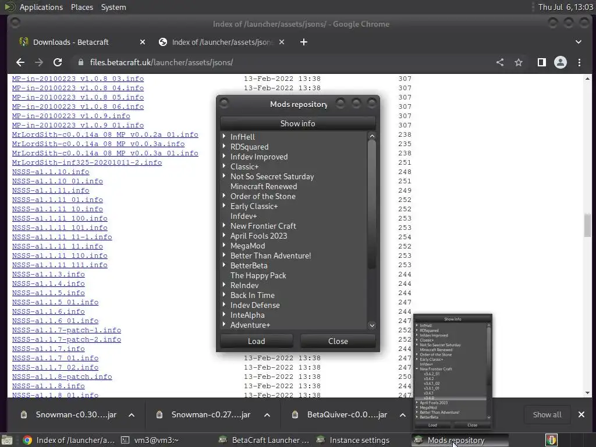This screenshot has height=447, width=596.
Task: Expand the RDSquared mod entry
Action: [224, 146]
